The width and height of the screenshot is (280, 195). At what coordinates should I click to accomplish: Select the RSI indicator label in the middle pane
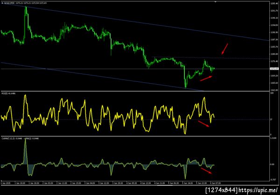(x=8, y=94)
